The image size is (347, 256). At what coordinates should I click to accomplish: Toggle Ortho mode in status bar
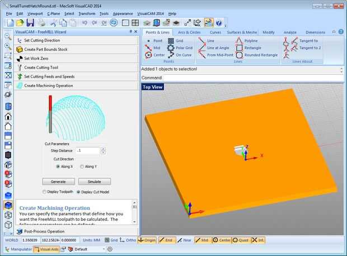[128, 240]
